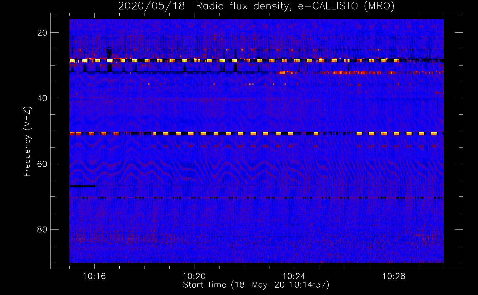
Task: Click the plot title '2020/05/18 Radio flux density'
Action: click(256, 6)
